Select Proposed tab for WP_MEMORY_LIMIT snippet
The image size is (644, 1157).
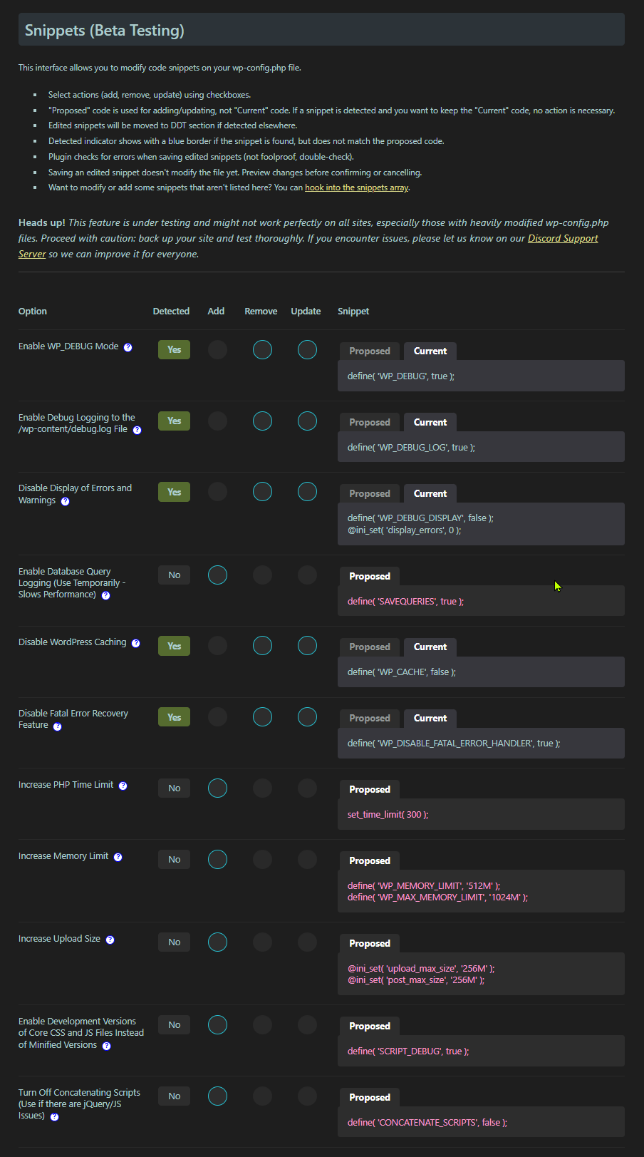(x=370, y=860)
